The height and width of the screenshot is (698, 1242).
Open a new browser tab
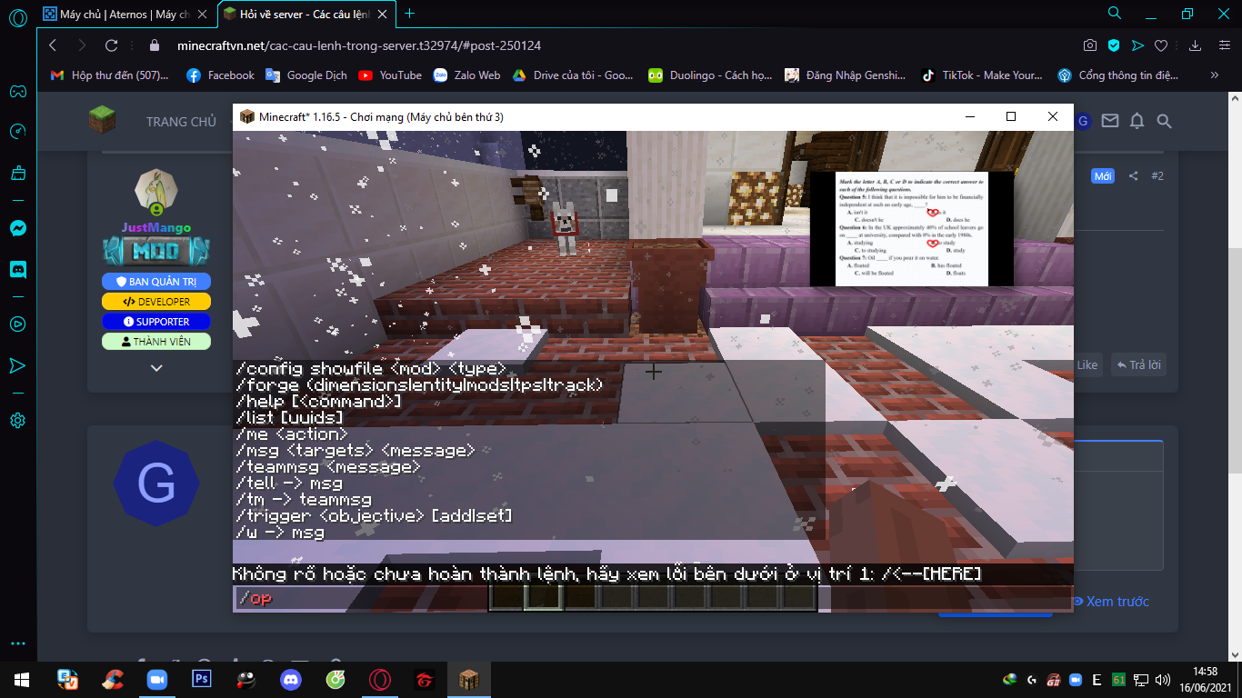(409, 14)
